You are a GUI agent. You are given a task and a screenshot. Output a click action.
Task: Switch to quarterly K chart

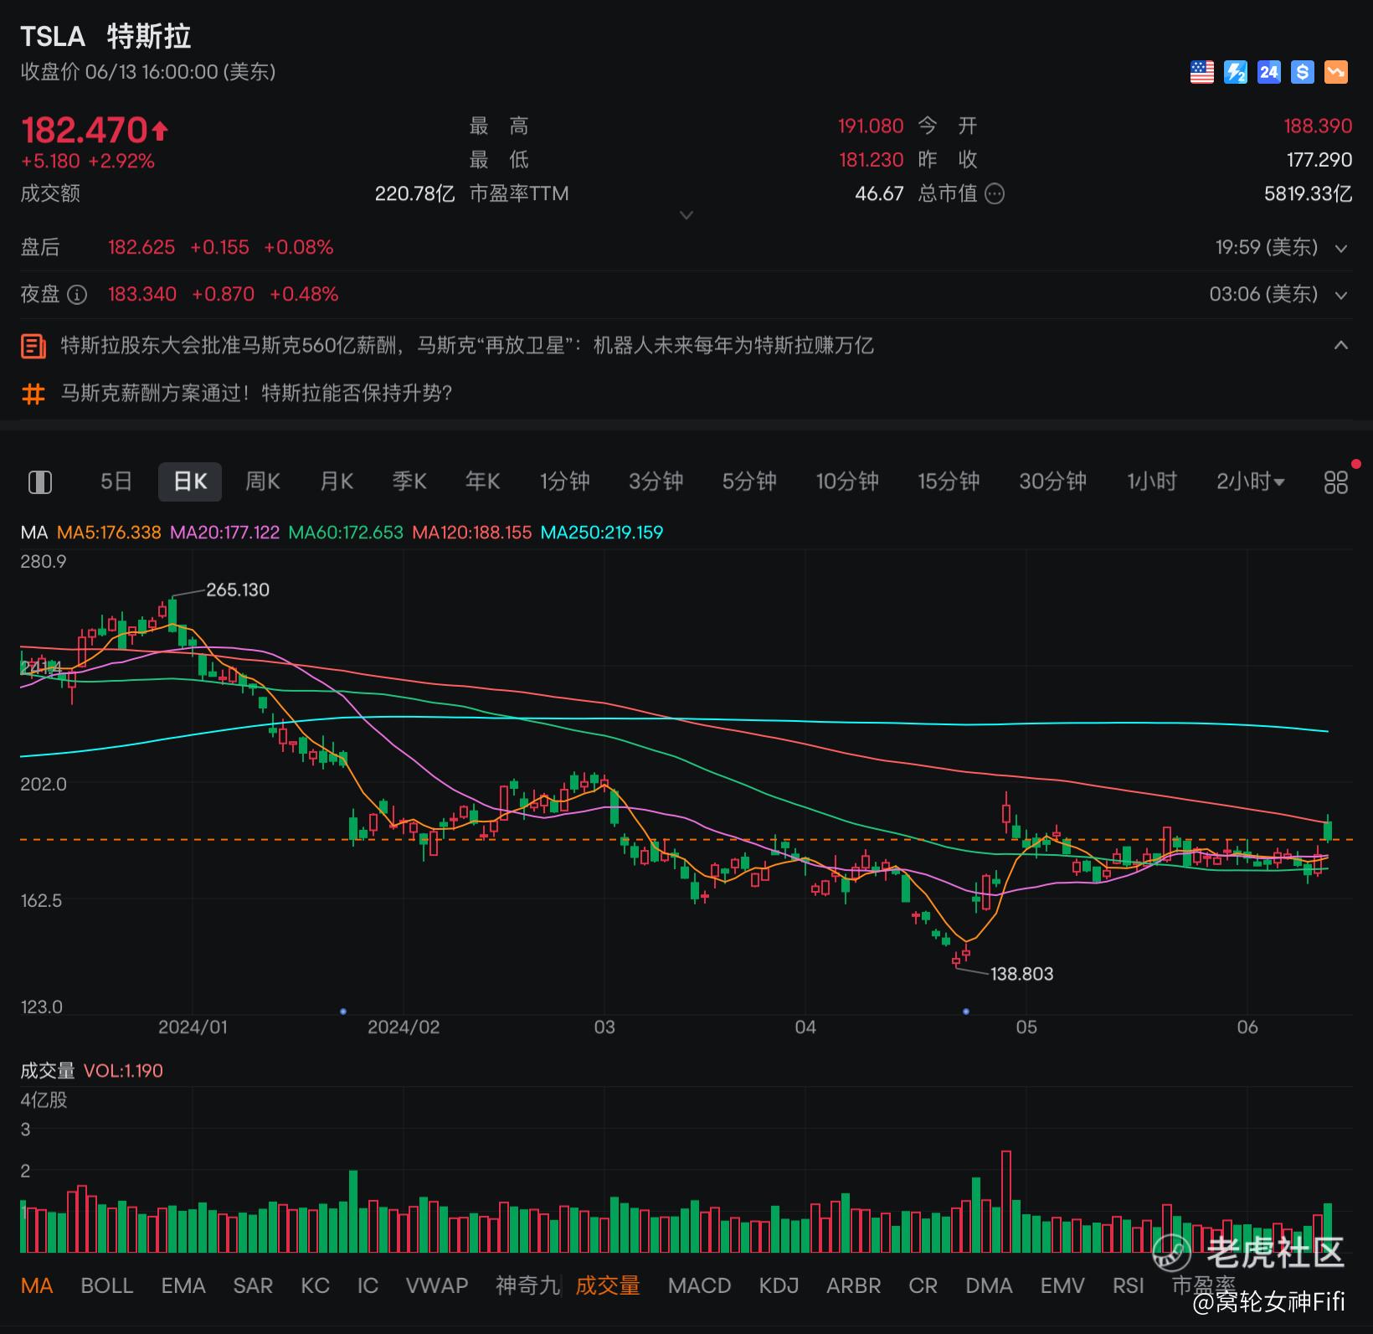click(x=409, y=482)
